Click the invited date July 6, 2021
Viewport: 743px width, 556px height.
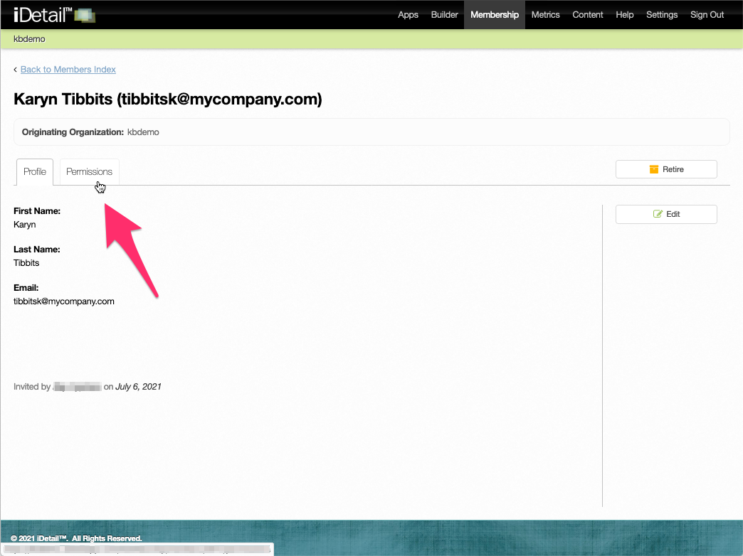click(138, 387)
